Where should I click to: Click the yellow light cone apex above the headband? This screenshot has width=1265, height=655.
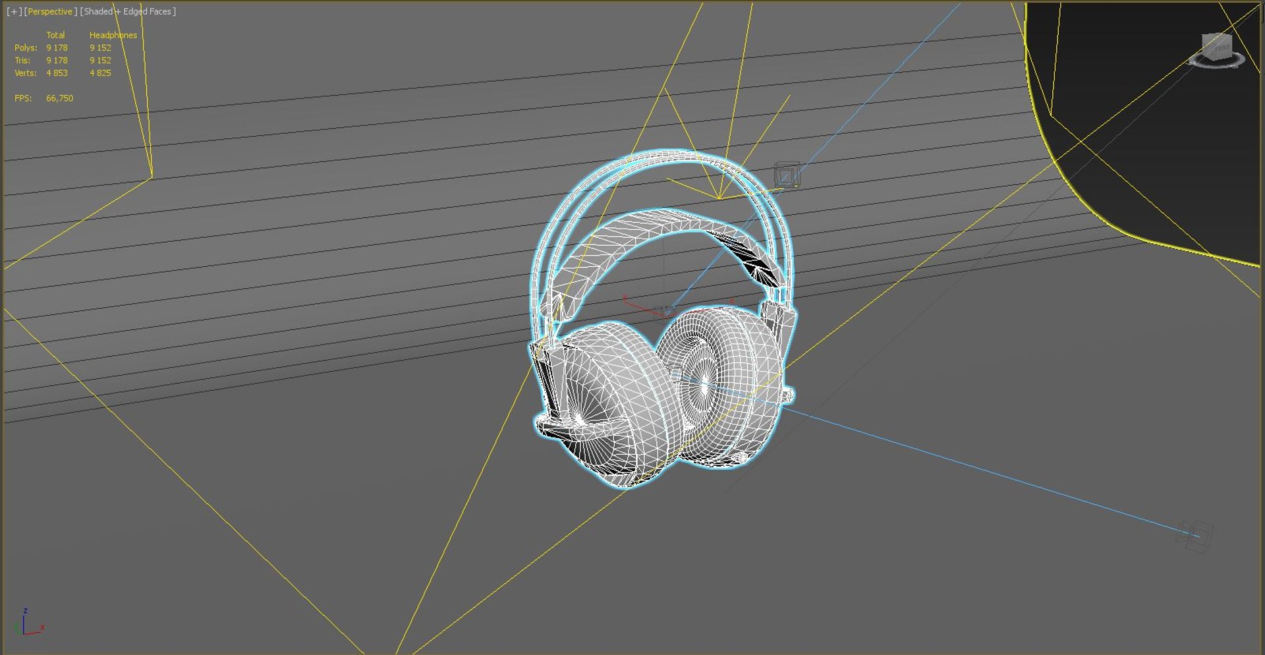tap(719, 197)
